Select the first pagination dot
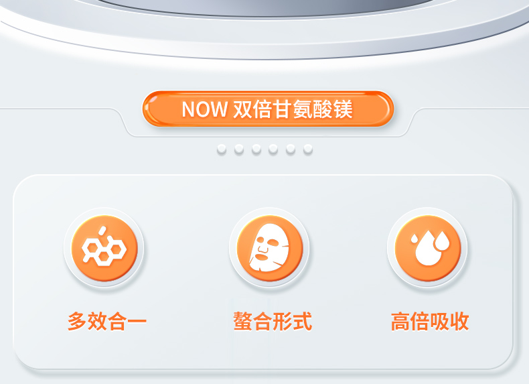The image size is (529, 384). [222, 149]
